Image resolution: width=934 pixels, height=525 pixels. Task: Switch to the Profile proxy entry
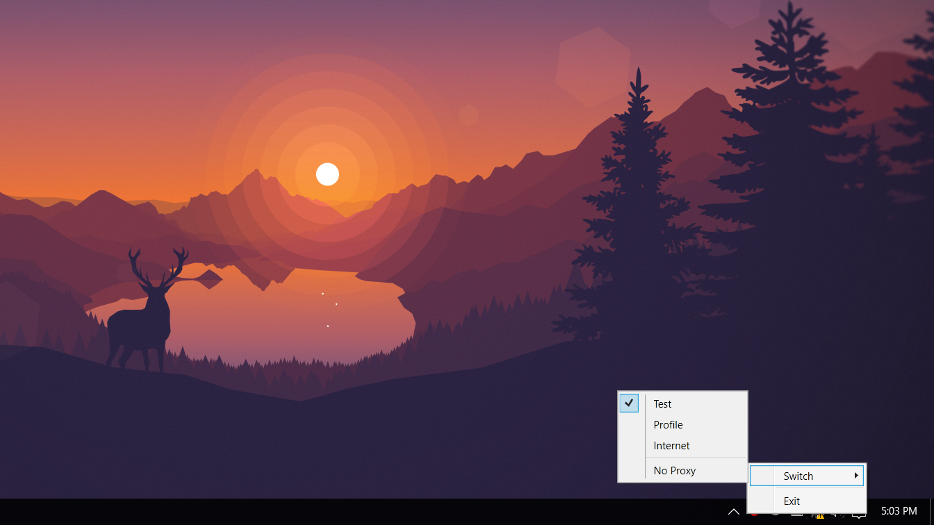682,424
